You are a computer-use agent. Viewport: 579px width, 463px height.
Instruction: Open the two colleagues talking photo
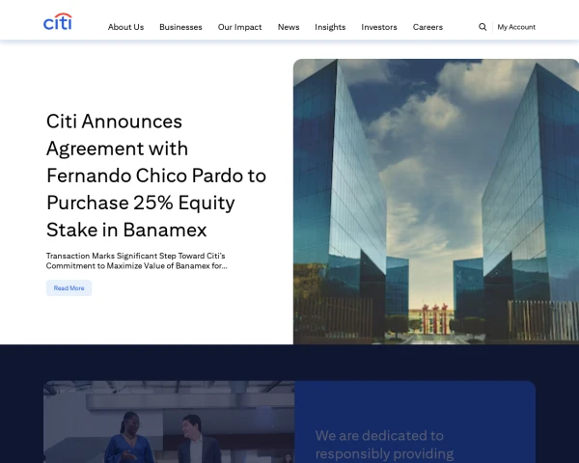[x=169, y=422]
